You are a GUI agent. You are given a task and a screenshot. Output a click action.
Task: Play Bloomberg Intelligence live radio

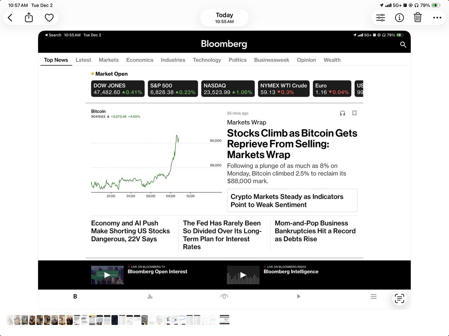point(243,275)
